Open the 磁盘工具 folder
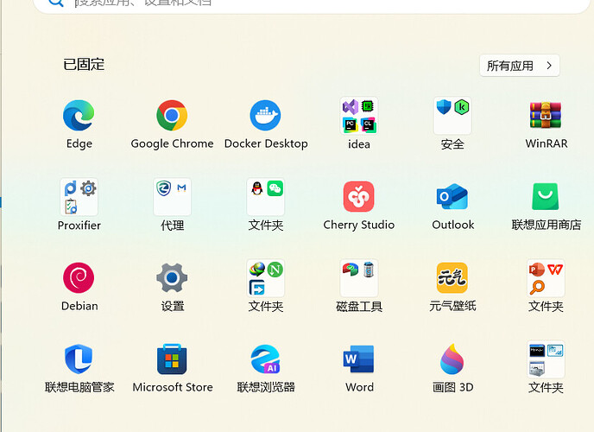594x432 pixels. point(359,277)
